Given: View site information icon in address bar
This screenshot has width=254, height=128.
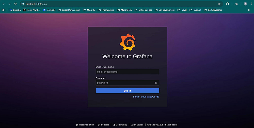Looking at the screenshot, I should pyautogui.click(x=23, y=4).
